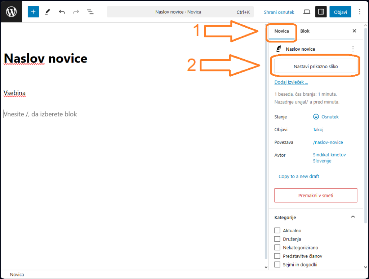Viewport: 369px width, 279px height.
Task: Toggle the settings sidebar icon
Action: [321, 12]
